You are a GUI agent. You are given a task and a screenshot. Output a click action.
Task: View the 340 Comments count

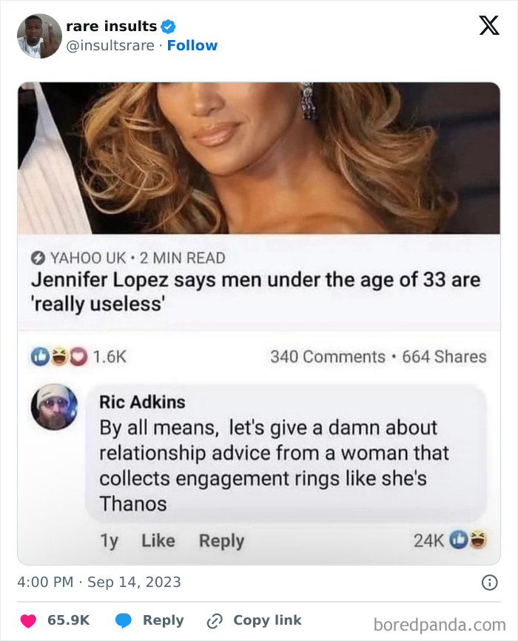pyautogui.click(x=328, y=357)
